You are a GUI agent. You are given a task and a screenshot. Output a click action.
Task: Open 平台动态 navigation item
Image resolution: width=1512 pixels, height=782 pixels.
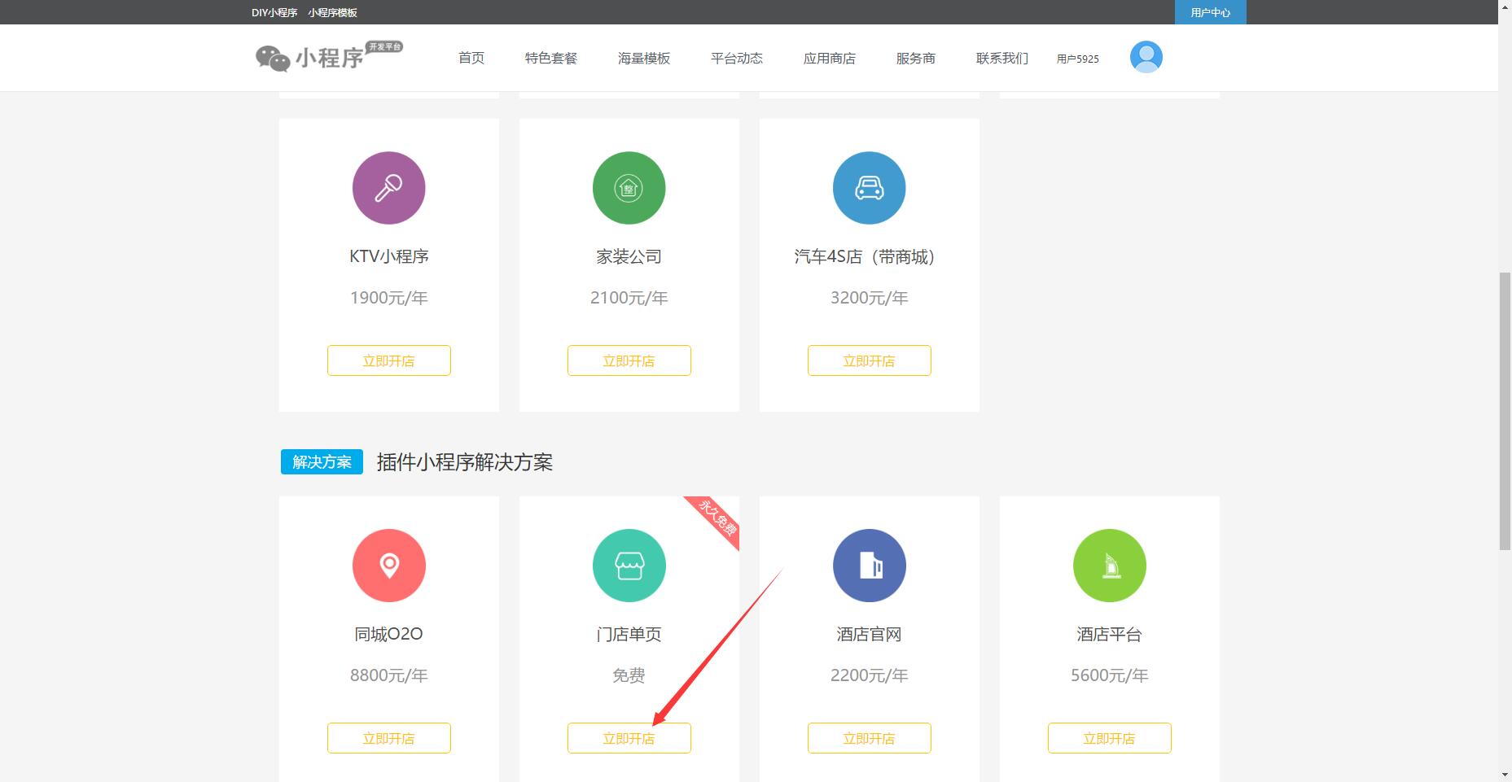click(737, 58)
